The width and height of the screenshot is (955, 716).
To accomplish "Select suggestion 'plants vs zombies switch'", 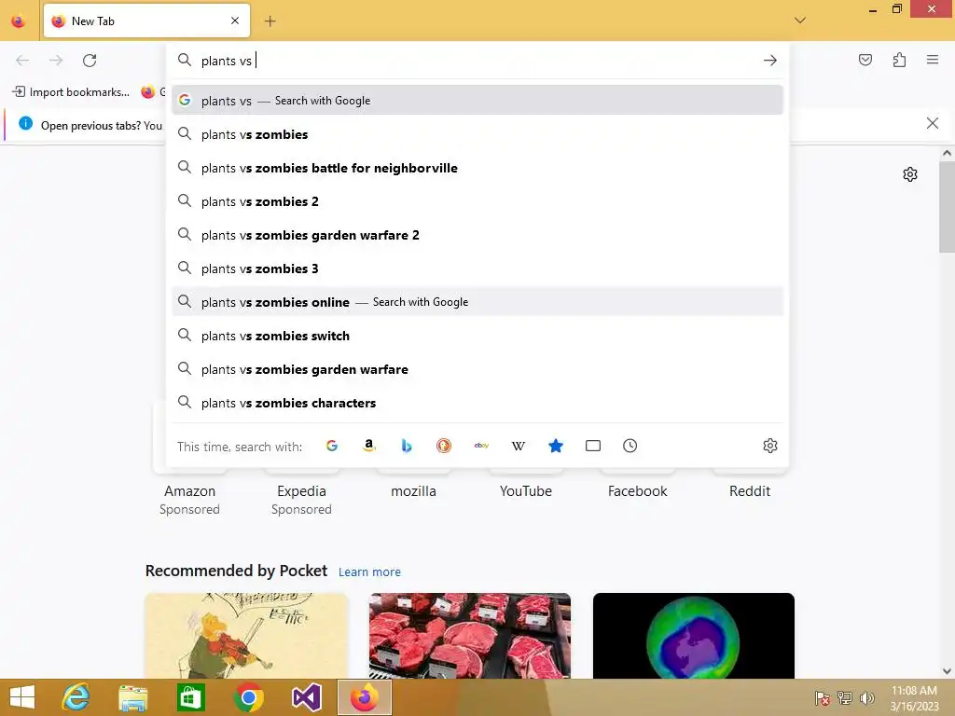I will tap(477, 336).
